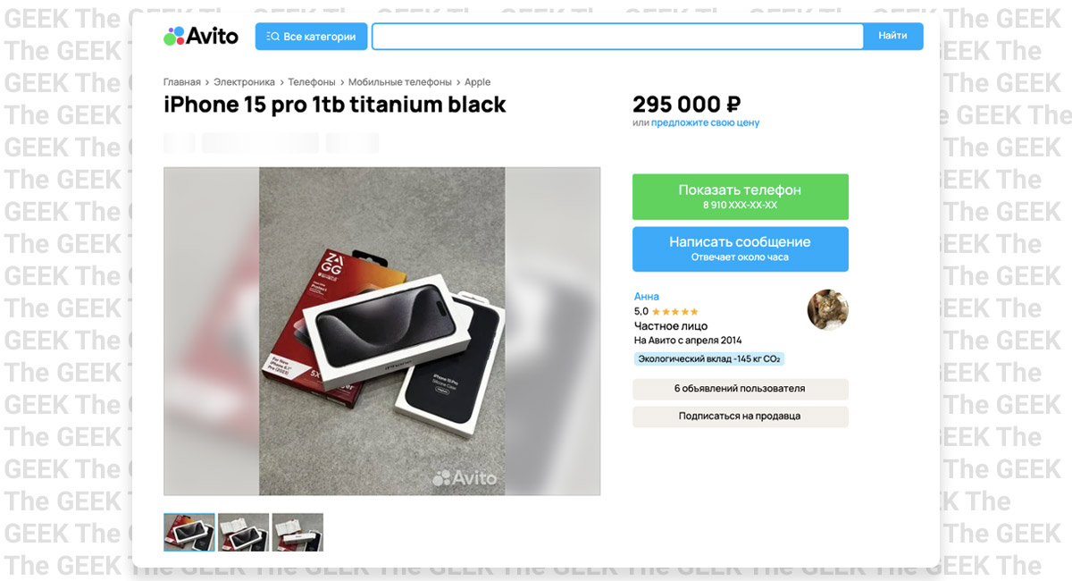Click the Найти search button
Screen dimensions: 1072x581
892,37
